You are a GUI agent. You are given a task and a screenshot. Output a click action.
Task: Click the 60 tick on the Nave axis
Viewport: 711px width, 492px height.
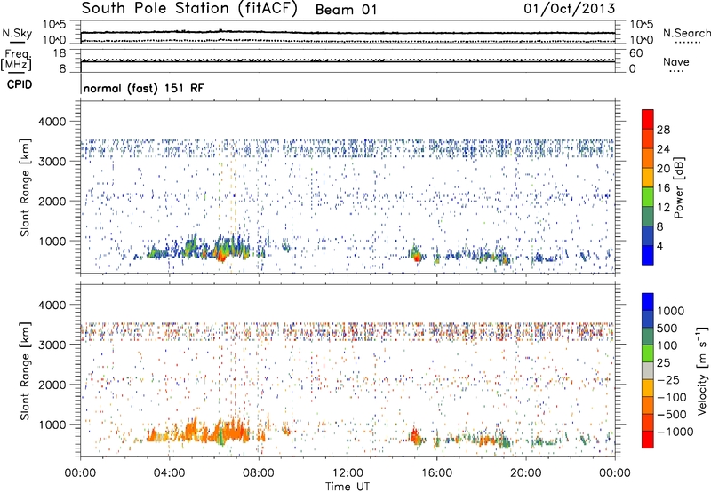[635, 53]
